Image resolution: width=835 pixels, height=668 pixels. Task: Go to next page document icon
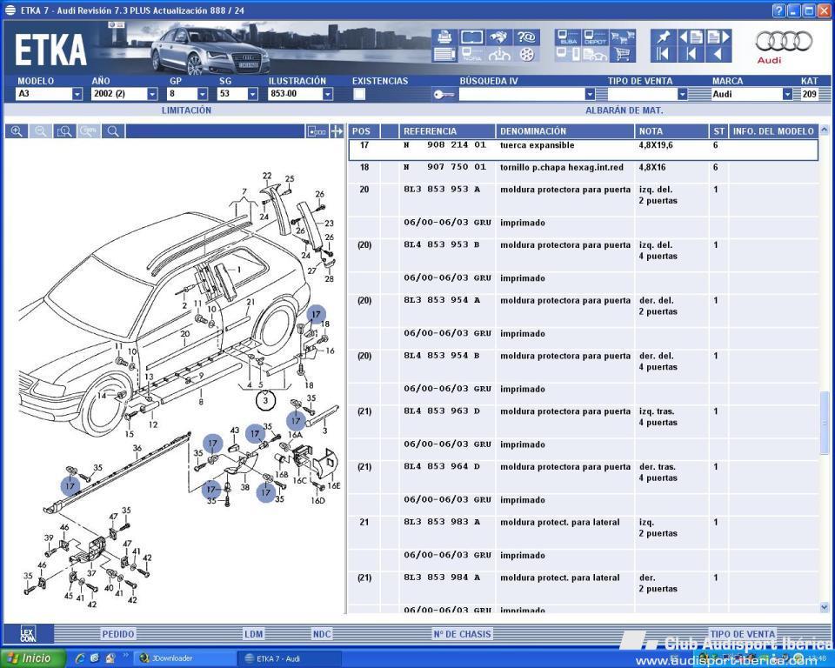718,37
